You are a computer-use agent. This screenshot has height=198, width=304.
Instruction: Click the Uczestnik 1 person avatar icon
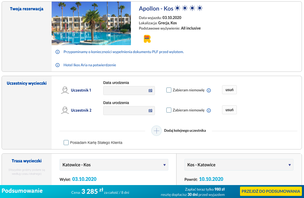click(65, 90)
